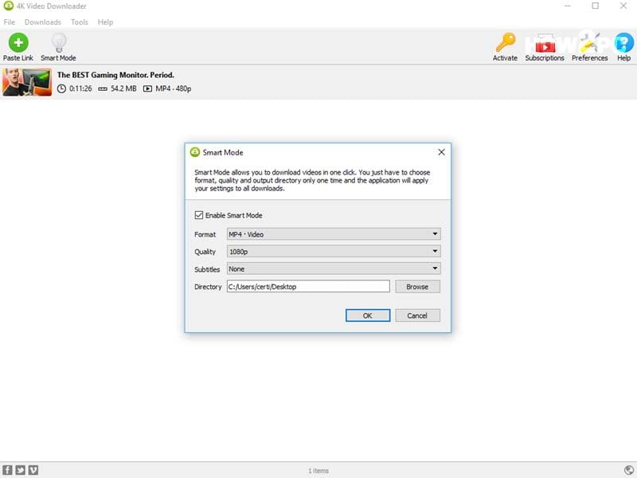
Task: Click title 'The BEST Gaming Monitor. Period.'
Action: (115, 75)
